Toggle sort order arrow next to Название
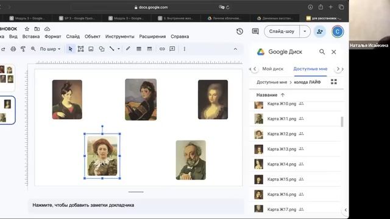Image resolution: width=390 pixels, height=219 pixels. coord(282,95)
